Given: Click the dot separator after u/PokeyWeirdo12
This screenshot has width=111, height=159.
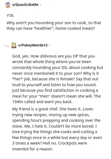Looking at the screenshot, I should (x=49, y=45).
